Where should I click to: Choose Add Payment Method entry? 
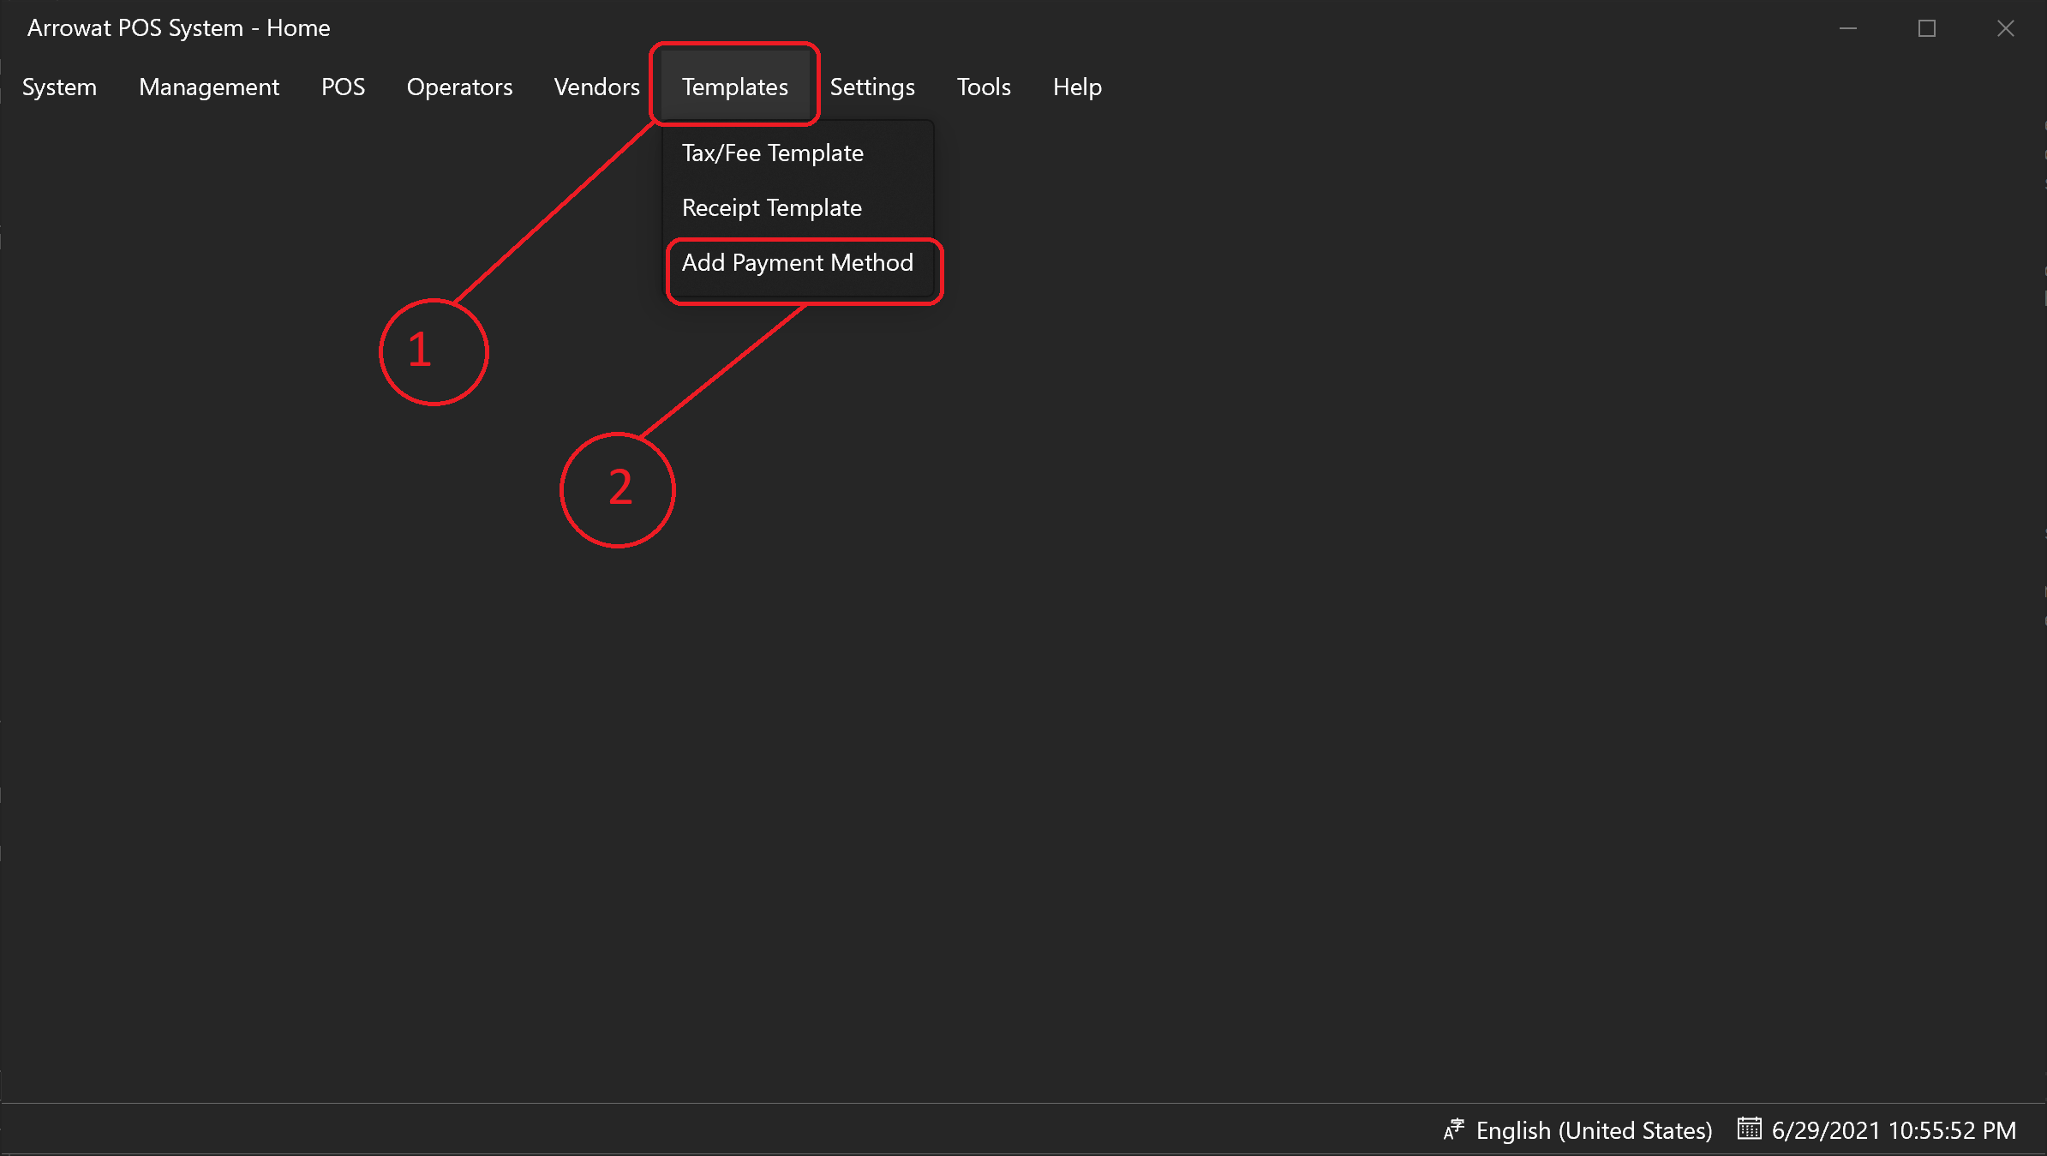point(798,262)
